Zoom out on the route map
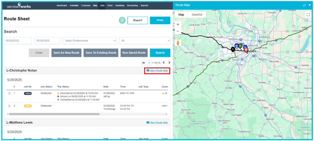The width and height of the screenshot is (314, 141). click(178, 31)
